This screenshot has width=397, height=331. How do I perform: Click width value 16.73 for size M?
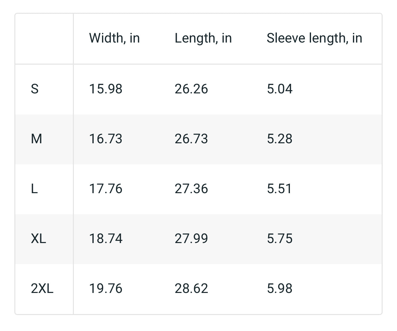pos(105,139)
